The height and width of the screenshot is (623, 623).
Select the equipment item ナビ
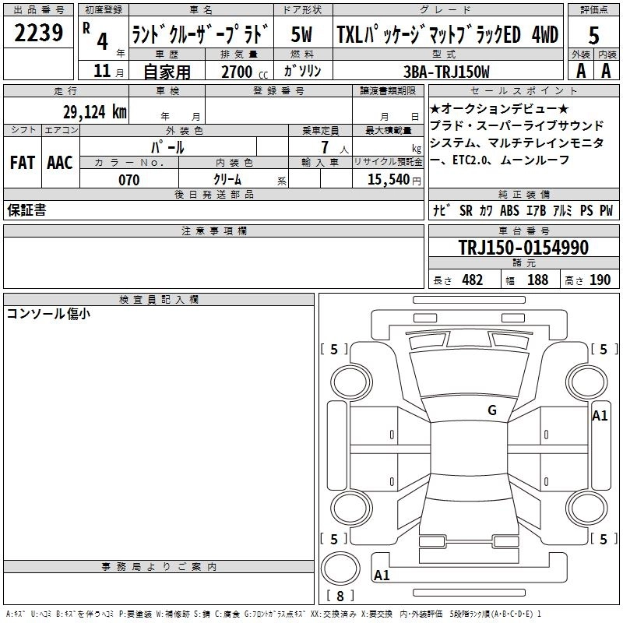click(442, 210)
